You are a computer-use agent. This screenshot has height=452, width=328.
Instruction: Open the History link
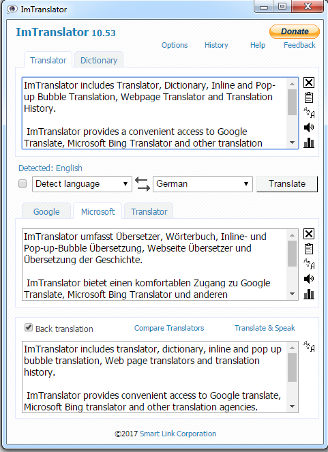point(216,45)
